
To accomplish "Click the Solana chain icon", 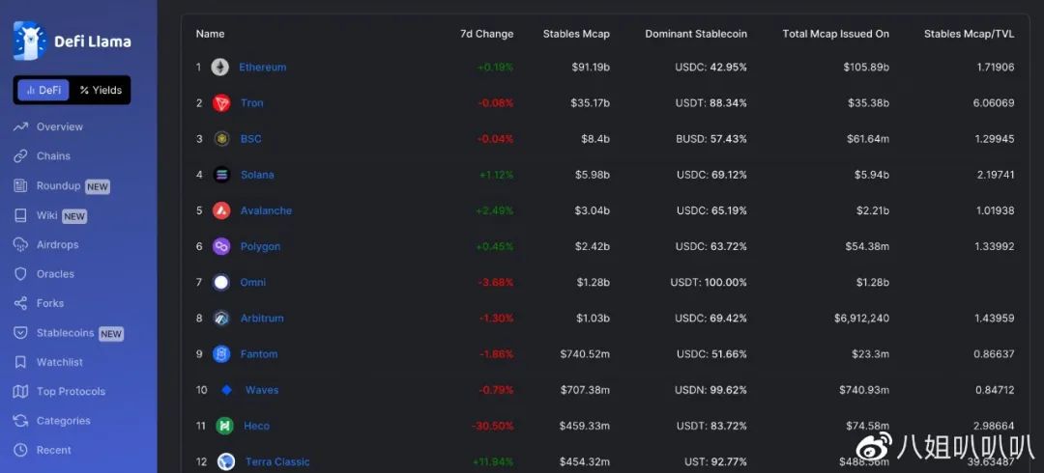I will pos(221,175).
